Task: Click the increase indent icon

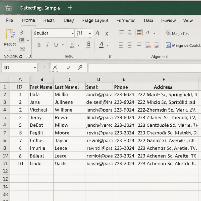Action: tap(156, 45)
